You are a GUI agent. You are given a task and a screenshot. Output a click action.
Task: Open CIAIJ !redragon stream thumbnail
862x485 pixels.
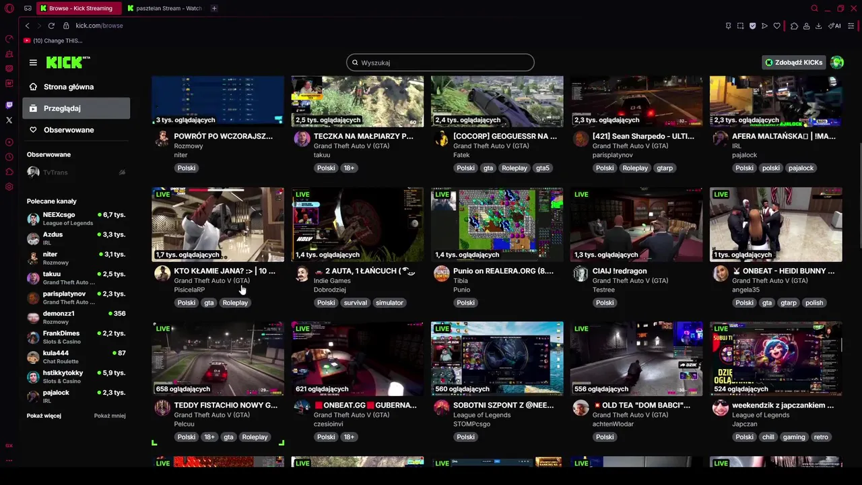click(x=636, y=224)
